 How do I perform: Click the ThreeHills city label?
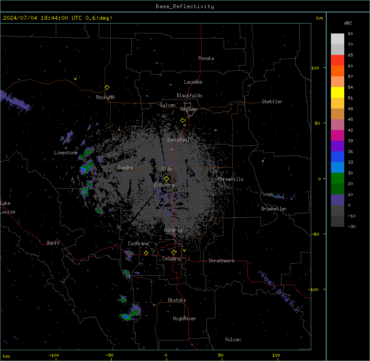pos(230,179)
